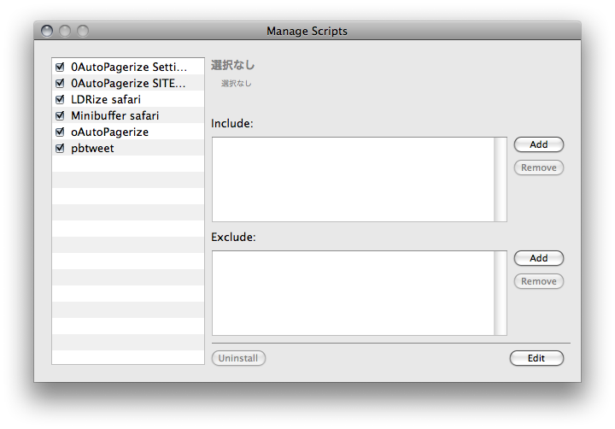Click the Uninstall button

click(238, 358)
